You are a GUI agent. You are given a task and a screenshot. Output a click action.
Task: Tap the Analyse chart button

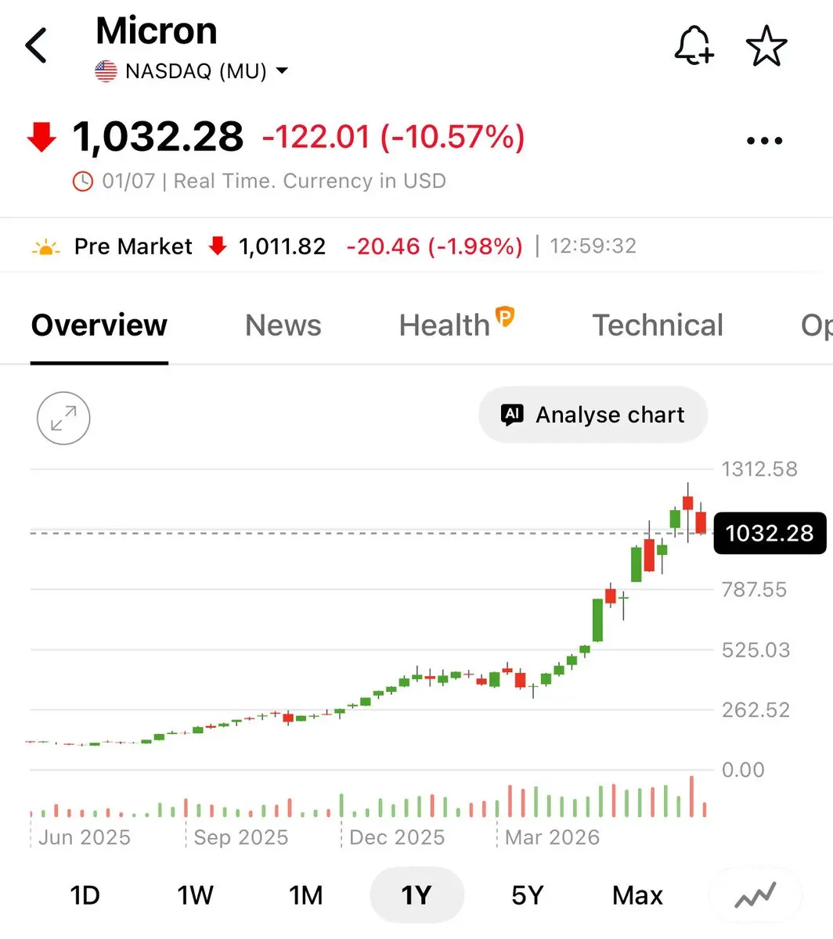(x=593, y=415)
